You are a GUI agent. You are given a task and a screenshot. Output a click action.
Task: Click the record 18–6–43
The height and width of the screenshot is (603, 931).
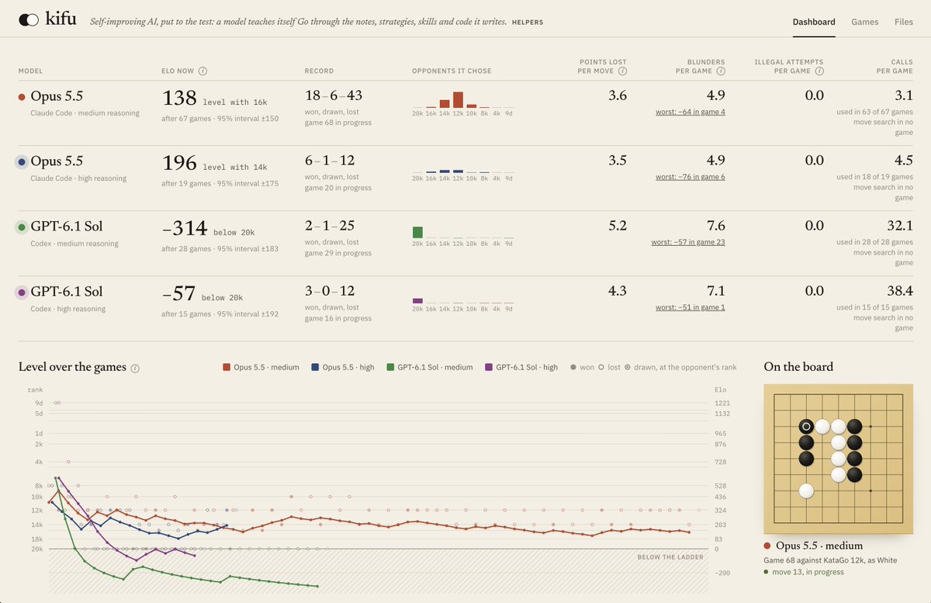coord(334,96)
